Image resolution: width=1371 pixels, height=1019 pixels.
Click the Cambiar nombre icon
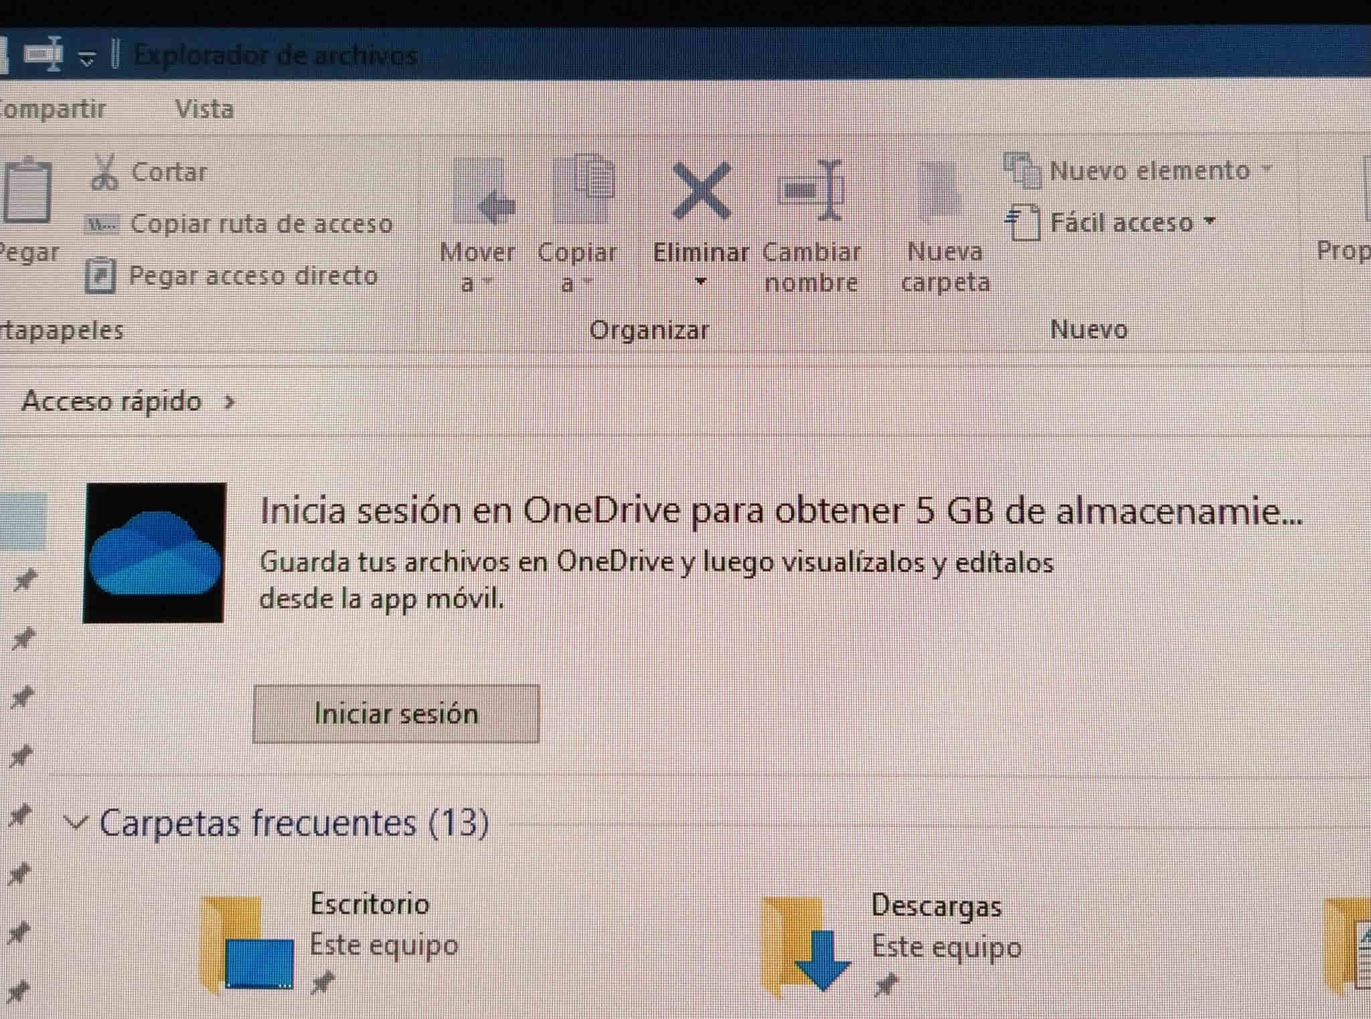click(811, 191)
